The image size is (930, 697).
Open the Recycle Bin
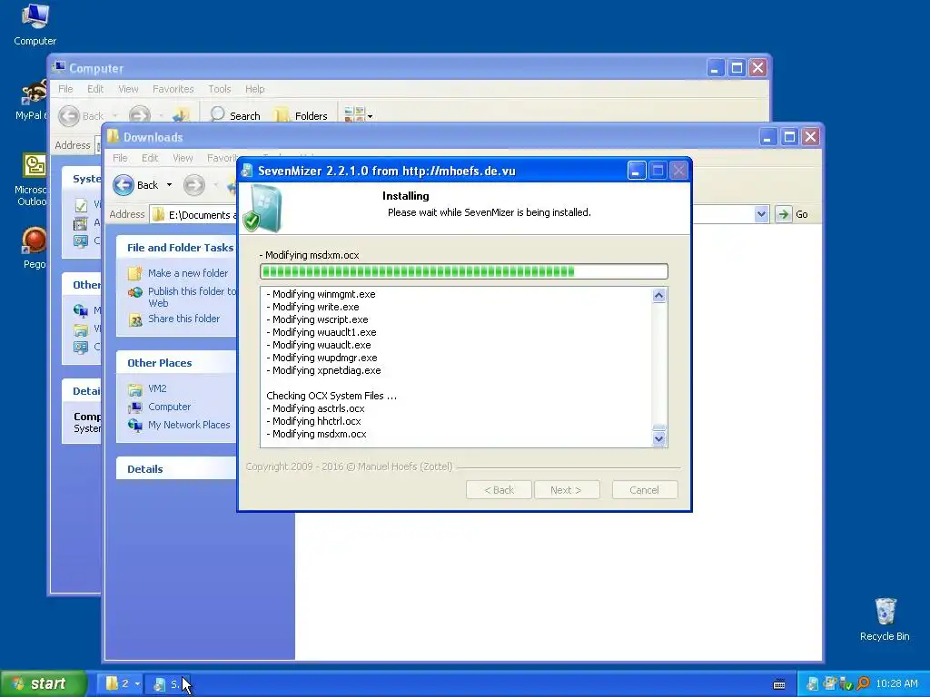(x=885, y=619)
